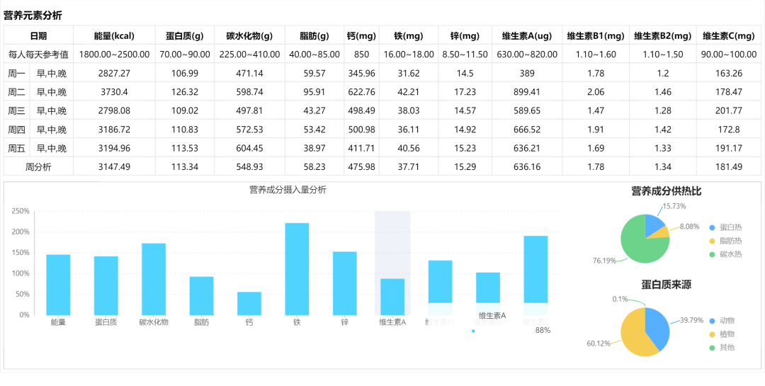The height and width of the screenshot is (386, 765).
Task: Click the 维生素B1 bar in the intake chart
Action: point(441,288)
